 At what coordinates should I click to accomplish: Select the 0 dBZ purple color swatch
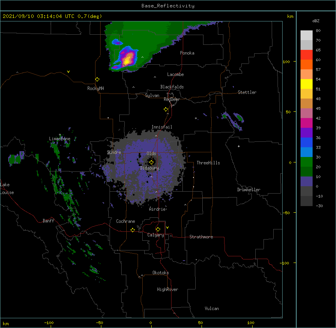click(306, 182)
